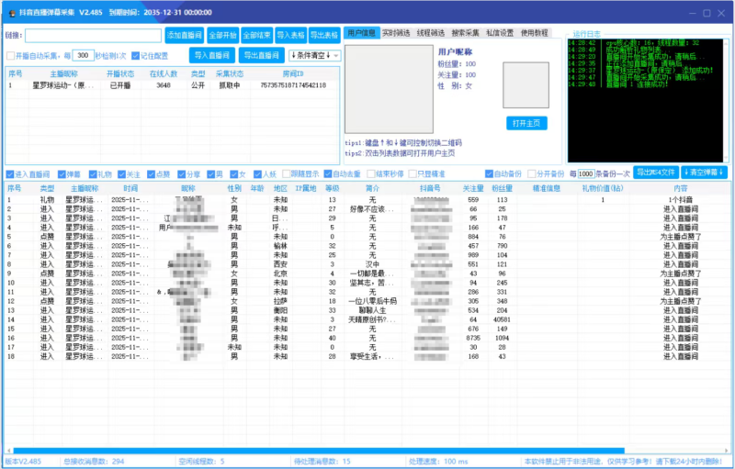Screen dimensions: 735x469
Task: Export data with the 导出XLSX文件 button
Action: 656,173
